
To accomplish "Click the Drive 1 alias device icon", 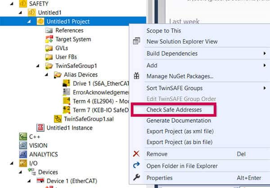I will coord(66,83).
